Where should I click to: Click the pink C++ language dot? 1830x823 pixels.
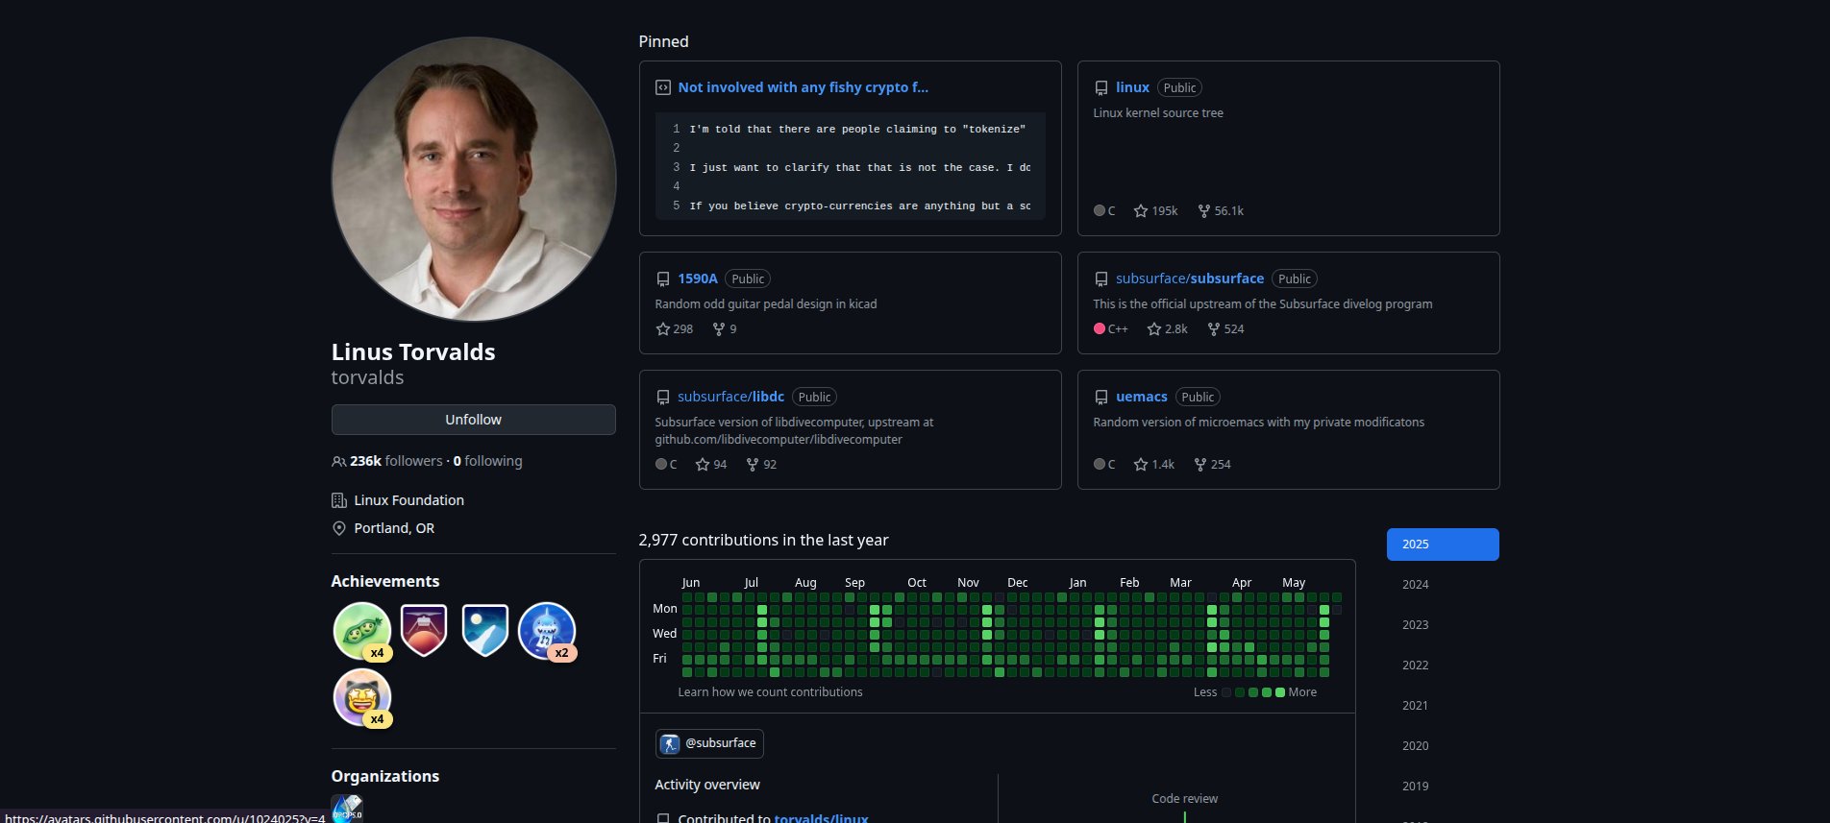click(x=1099, y=328)
